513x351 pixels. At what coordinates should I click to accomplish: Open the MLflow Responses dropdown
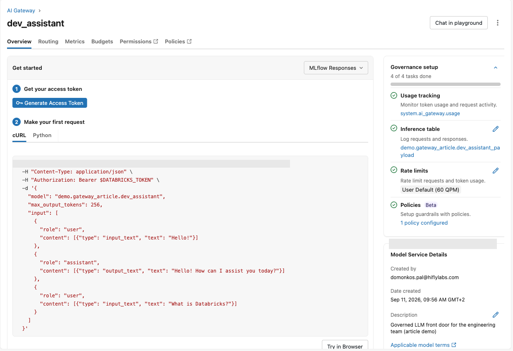(336, 68)
